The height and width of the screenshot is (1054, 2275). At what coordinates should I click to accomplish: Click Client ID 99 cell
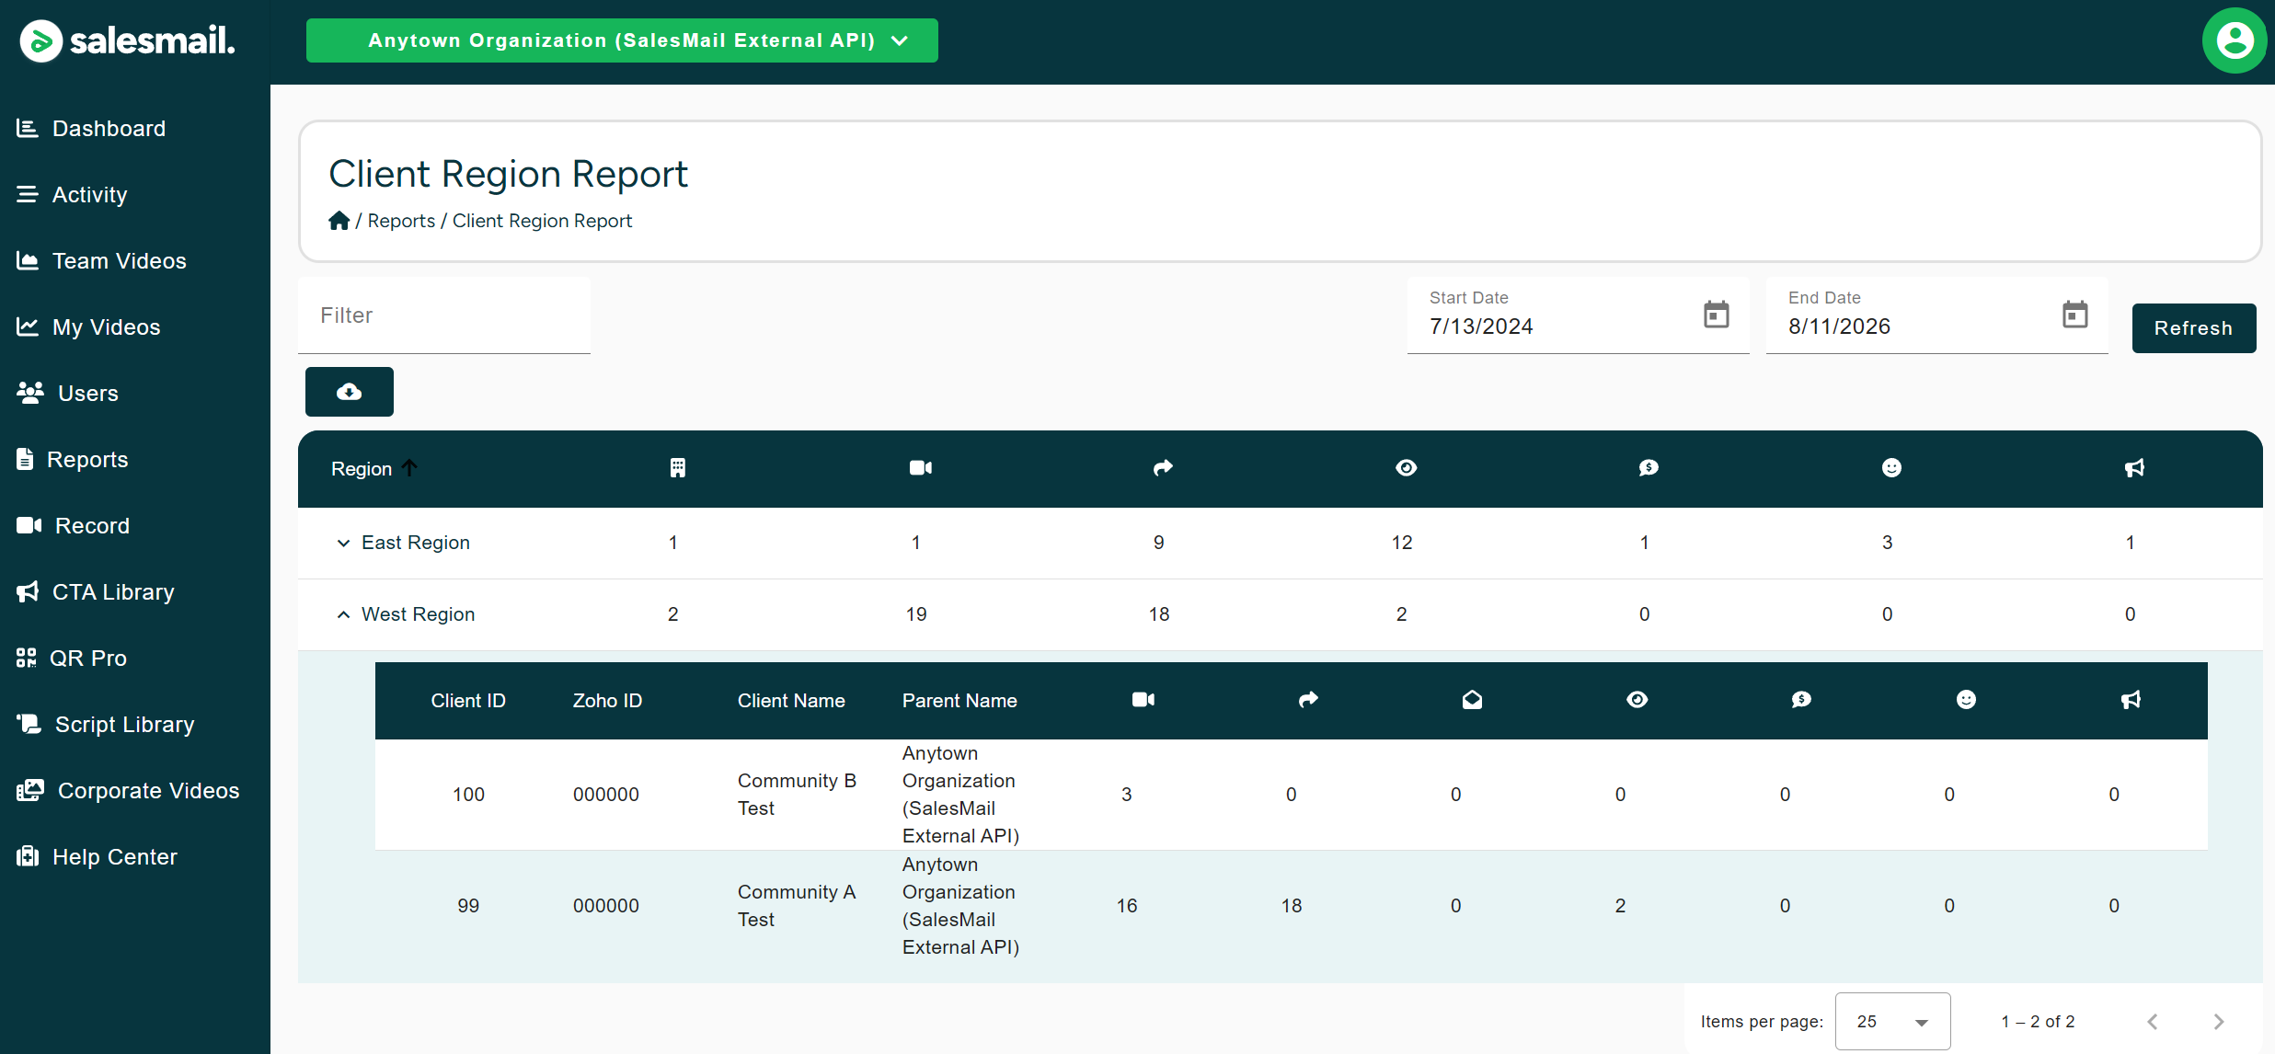(x=468, y=906)
